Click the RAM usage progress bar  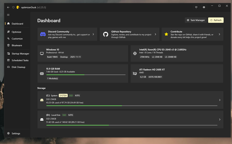[86, 75]
